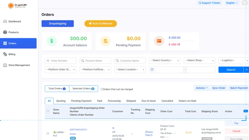249x140 pixels.
Task: Open Store Management
Action: point(19,65)
